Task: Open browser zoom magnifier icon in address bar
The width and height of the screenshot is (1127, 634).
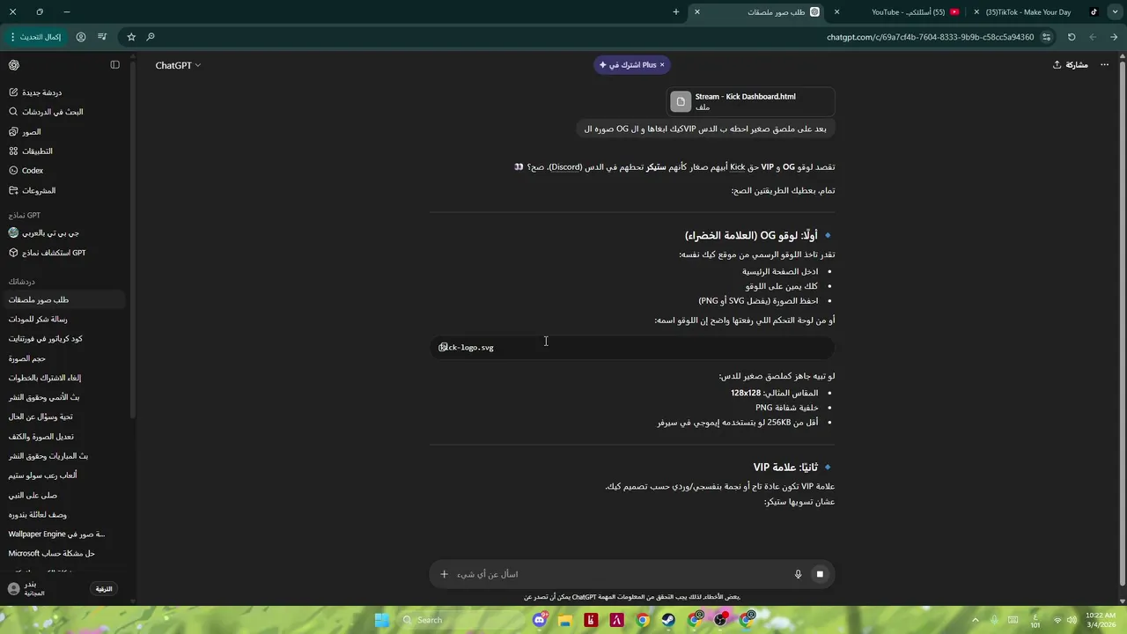Action: pos(151,37)
